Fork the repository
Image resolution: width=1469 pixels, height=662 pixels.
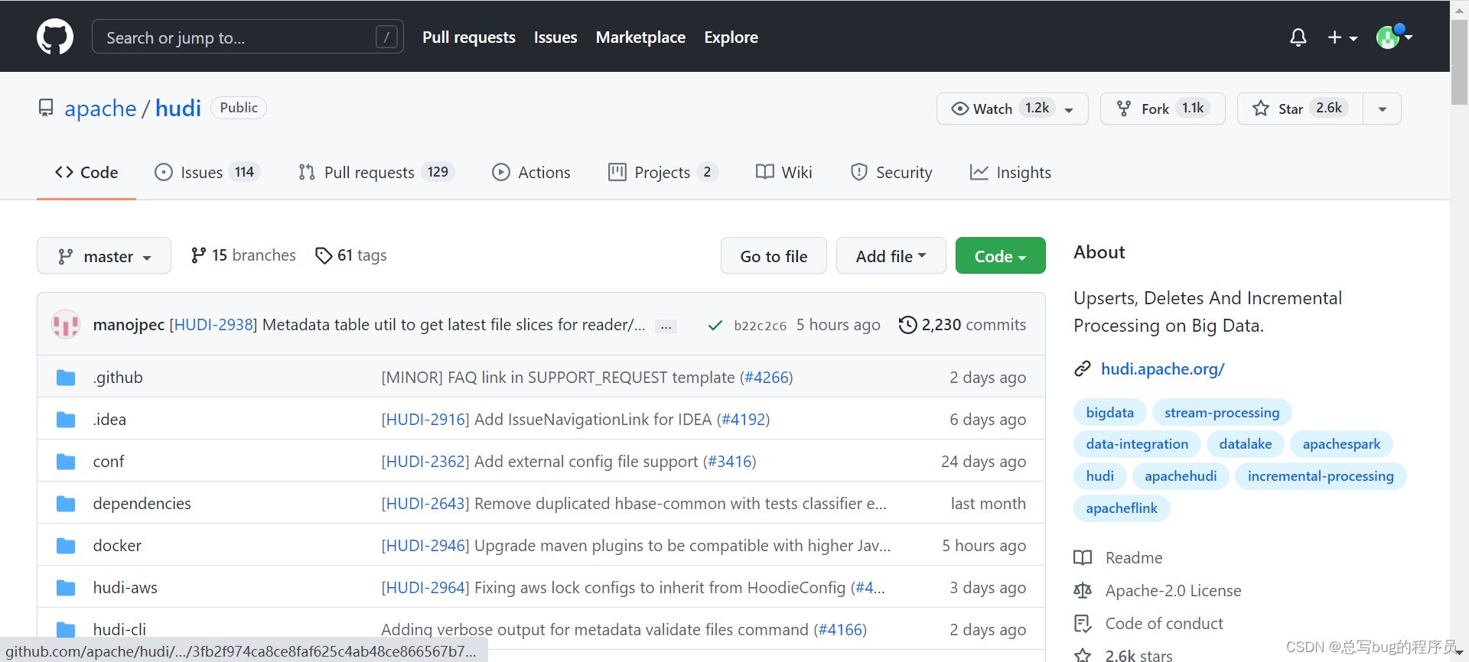[1162, 109]
